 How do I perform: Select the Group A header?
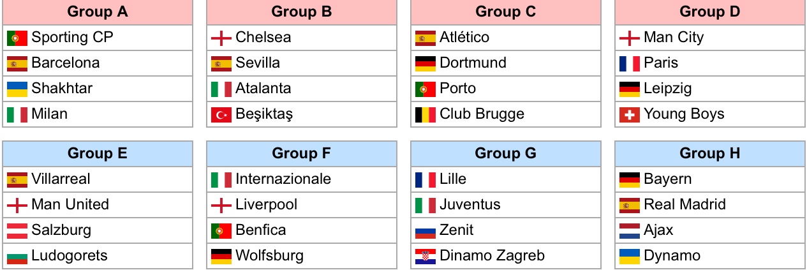[x=98, y=12]
